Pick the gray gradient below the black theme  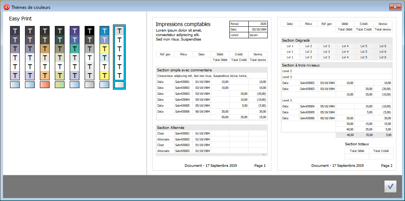pyautogui.click(x=90, y=85)
